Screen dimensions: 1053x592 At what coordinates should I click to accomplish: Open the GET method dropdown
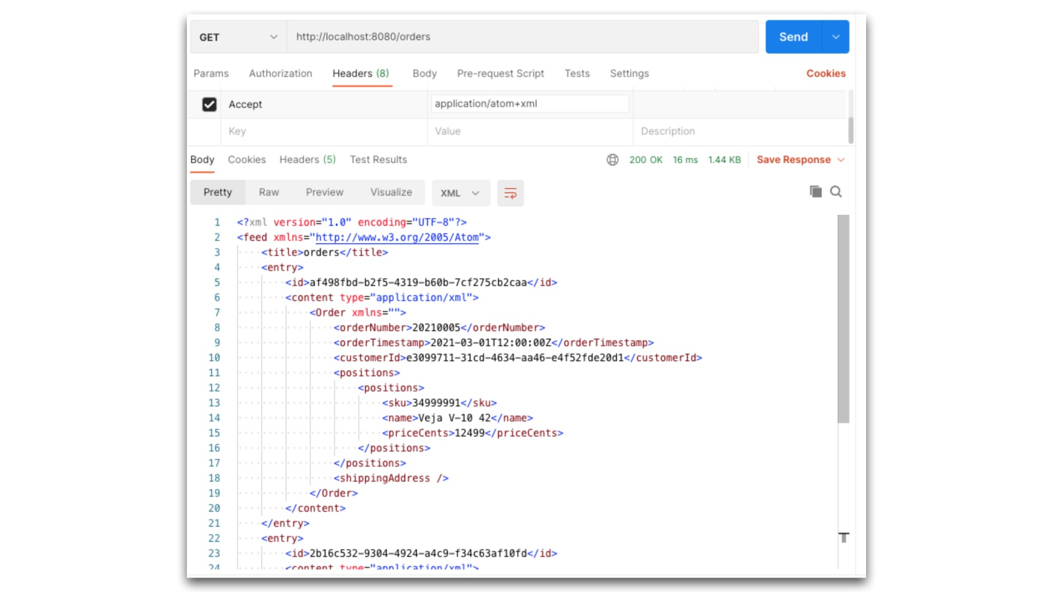(x=238, y=37)
